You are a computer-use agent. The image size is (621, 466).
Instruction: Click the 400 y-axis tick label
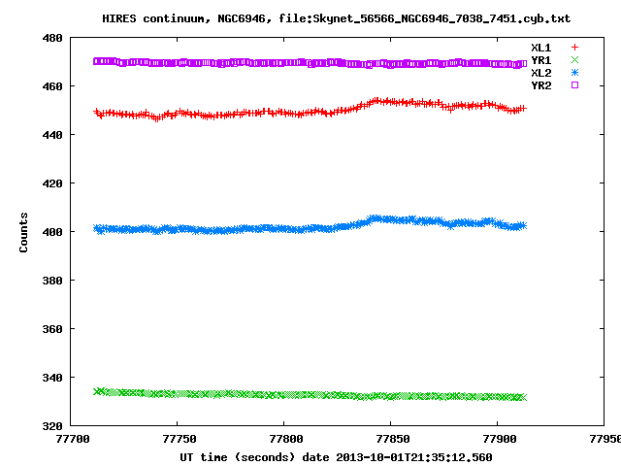pos(52,232)
